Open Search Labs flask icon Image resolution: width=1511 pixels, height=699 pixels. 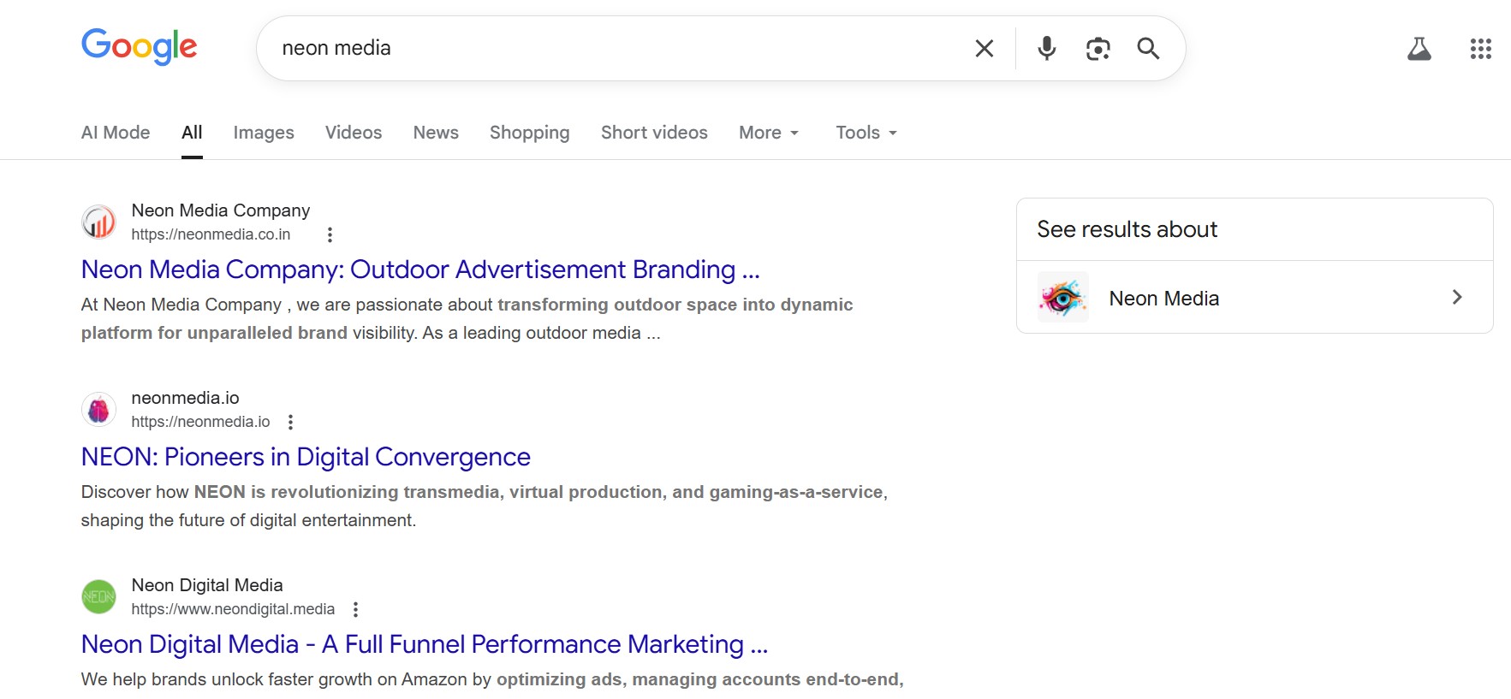coord(1419,49)
